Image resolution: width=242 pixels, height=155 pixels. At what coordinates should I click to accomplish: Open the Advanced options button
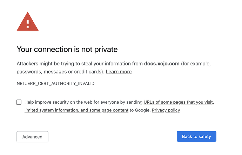point(32,137)
